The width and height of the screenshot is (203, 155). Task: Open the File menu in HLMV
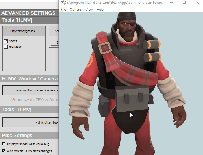click(x=63, y=10)
